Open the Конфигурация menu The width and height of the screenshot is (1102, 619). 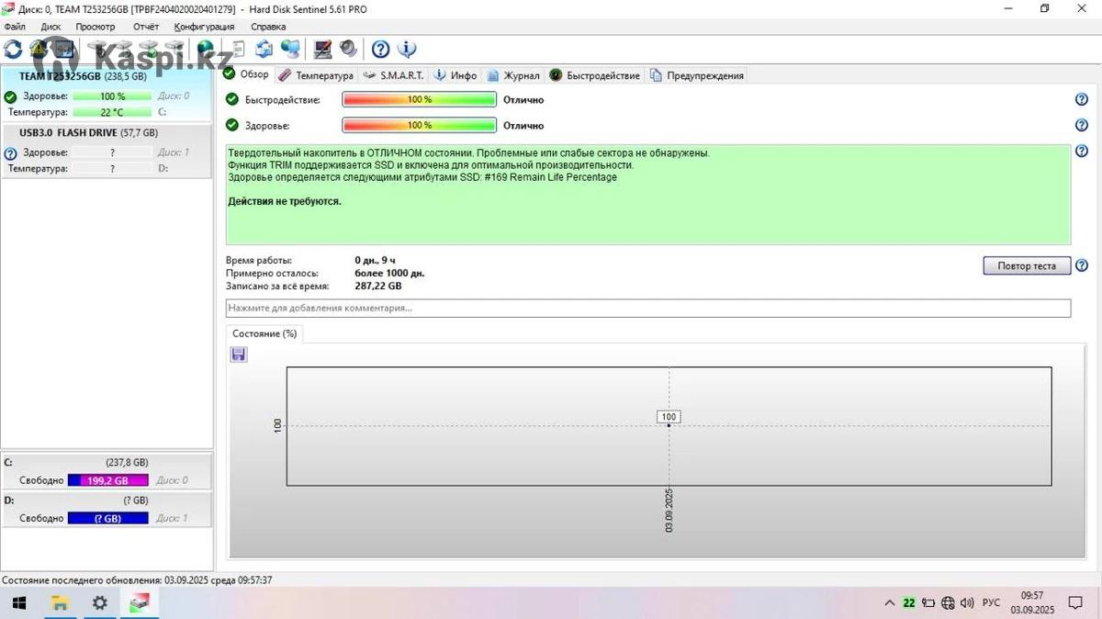pos(204,27)
